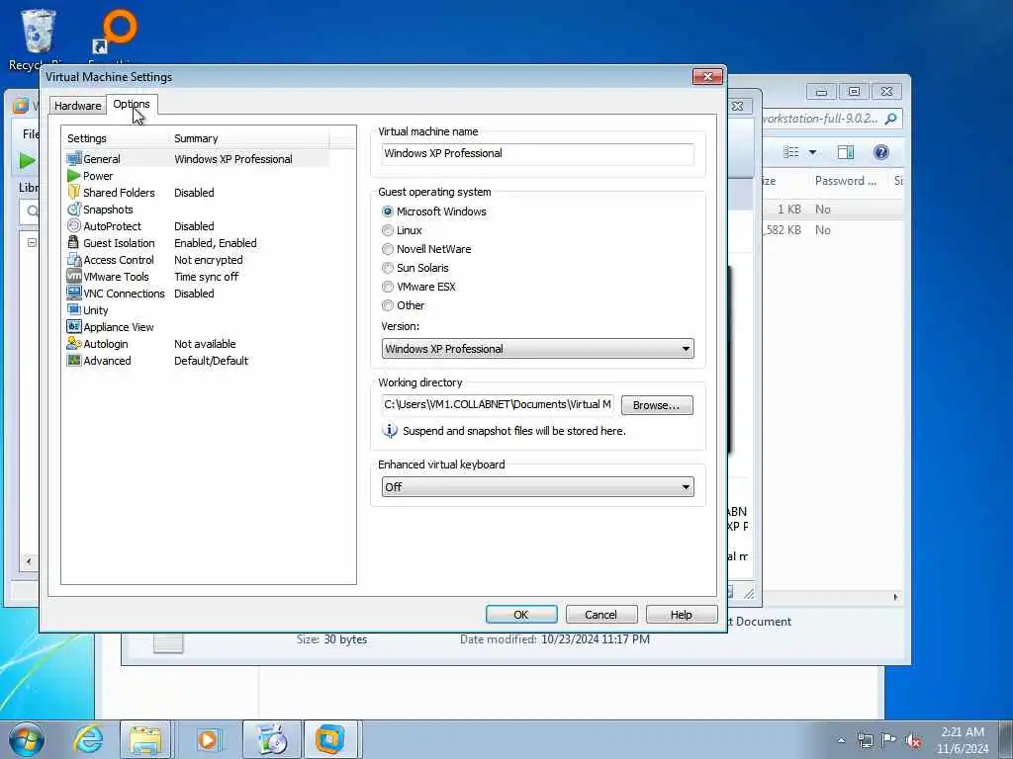Click the Virtual machine name field
Viewport: 1013px width, 759px height.
[537, 153]
